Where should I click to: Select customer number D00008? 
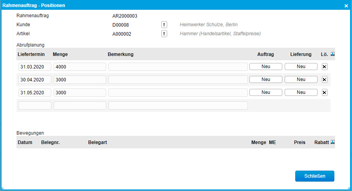(x=121, y=25)
